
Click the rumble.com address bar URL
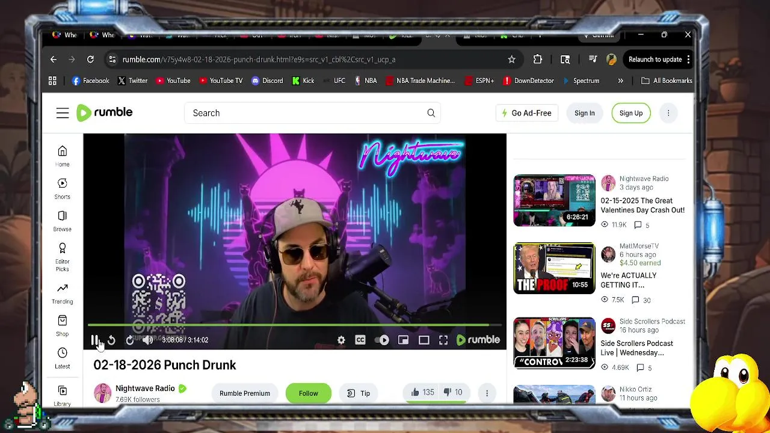click(259, 60)
